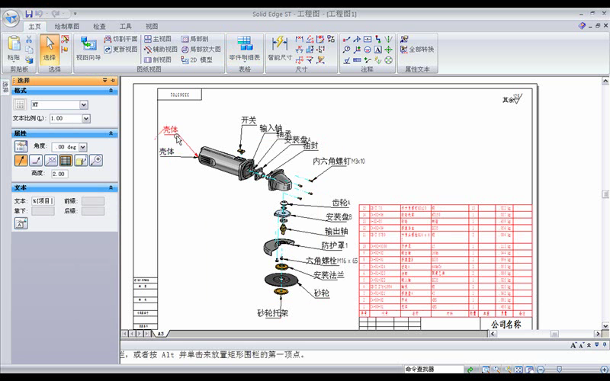Image resolution: width=610 pixels, height=381 pixels.
Task: Click the Fit view icon in status bar
Action: pos(518,370)
